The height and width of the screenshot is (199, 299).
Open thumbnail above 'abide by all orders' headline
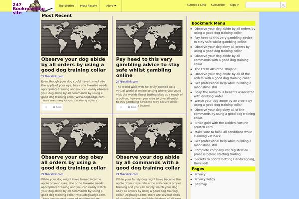[x=75, y=38]
